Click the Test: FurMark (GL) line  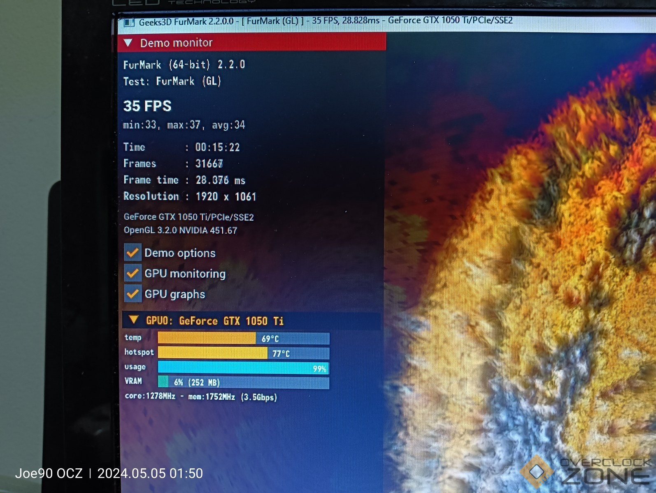(172, 81)
